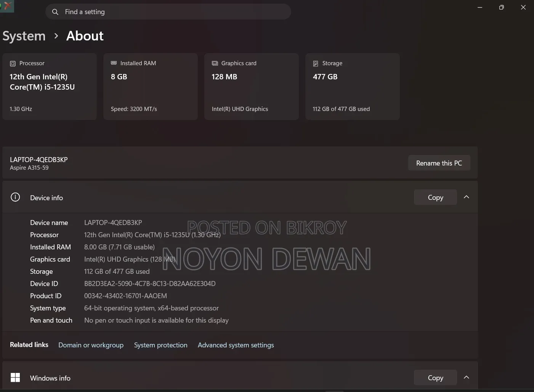Open Advanced system settings link

(236, 345)
